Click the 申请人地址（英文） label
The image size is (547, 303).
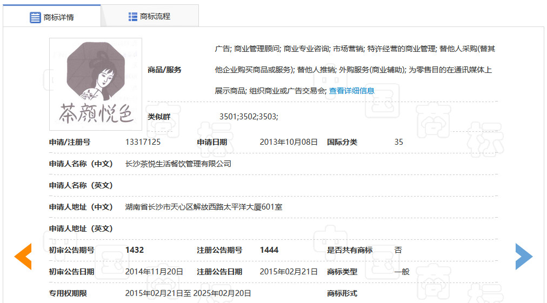(x=81, y=228)
